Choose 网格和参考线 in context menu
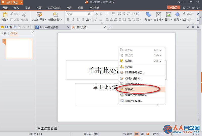 [x=142, y=72]
